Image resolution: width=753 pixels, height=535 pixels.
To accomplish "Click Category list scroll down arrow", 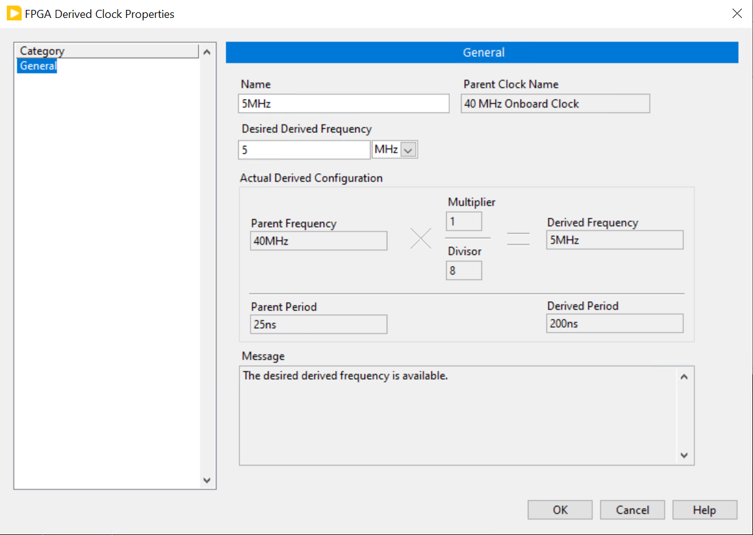I will click(x=207, y=481).
